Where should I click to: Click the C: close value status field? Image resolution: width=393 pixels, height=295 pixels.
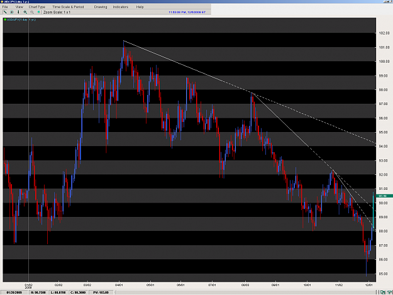coord(78,292)
